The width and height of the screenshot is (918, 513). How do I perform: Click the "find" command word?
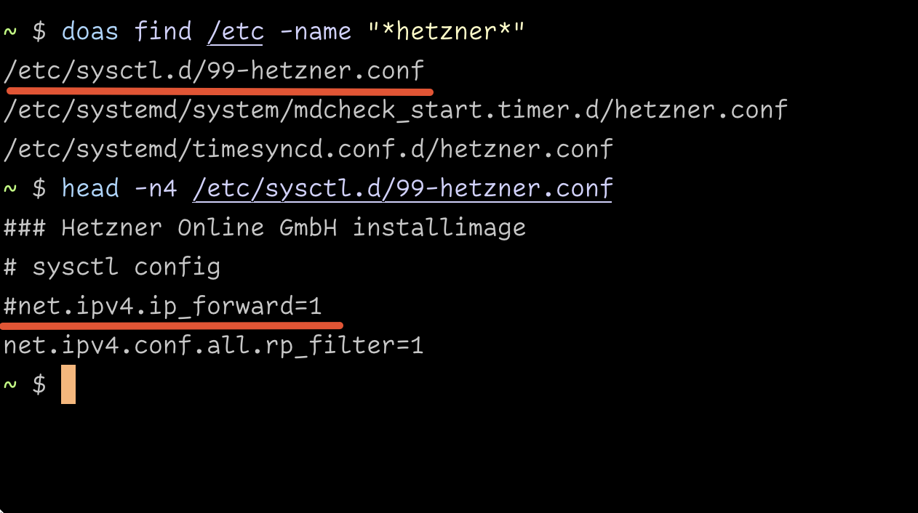(163, 31)
